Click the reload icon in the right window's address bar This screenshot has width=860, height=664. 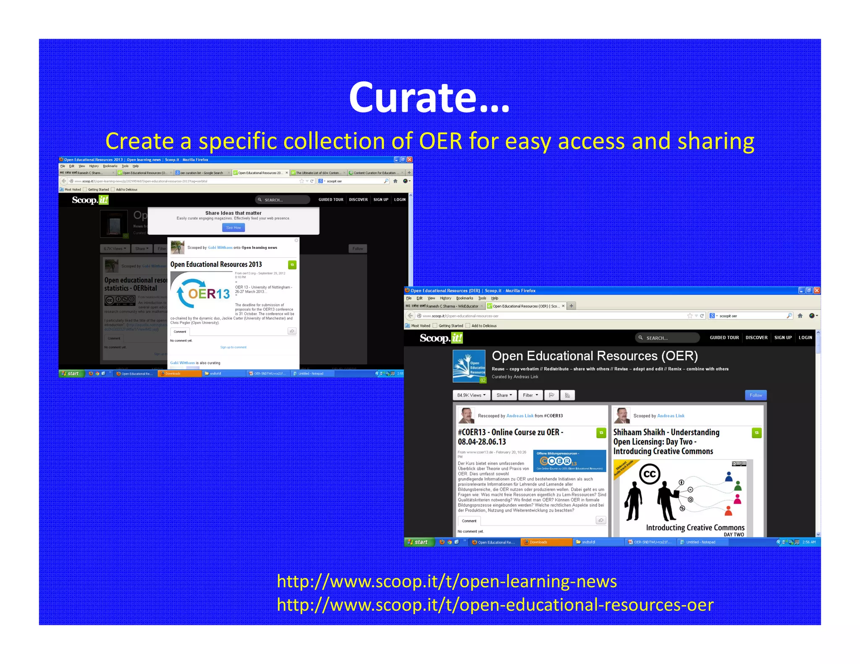point(702,316)
